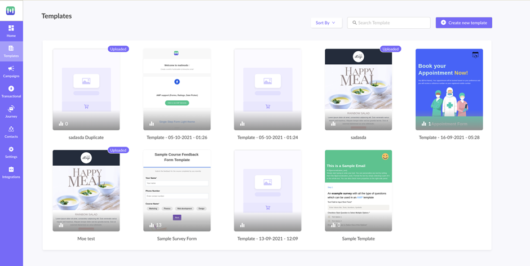This screenshot has width=530, height=266.
Task: Click the cart icon in Template 05-10-2021 01:24 thumbnail
Action: [x=268, y=107]
